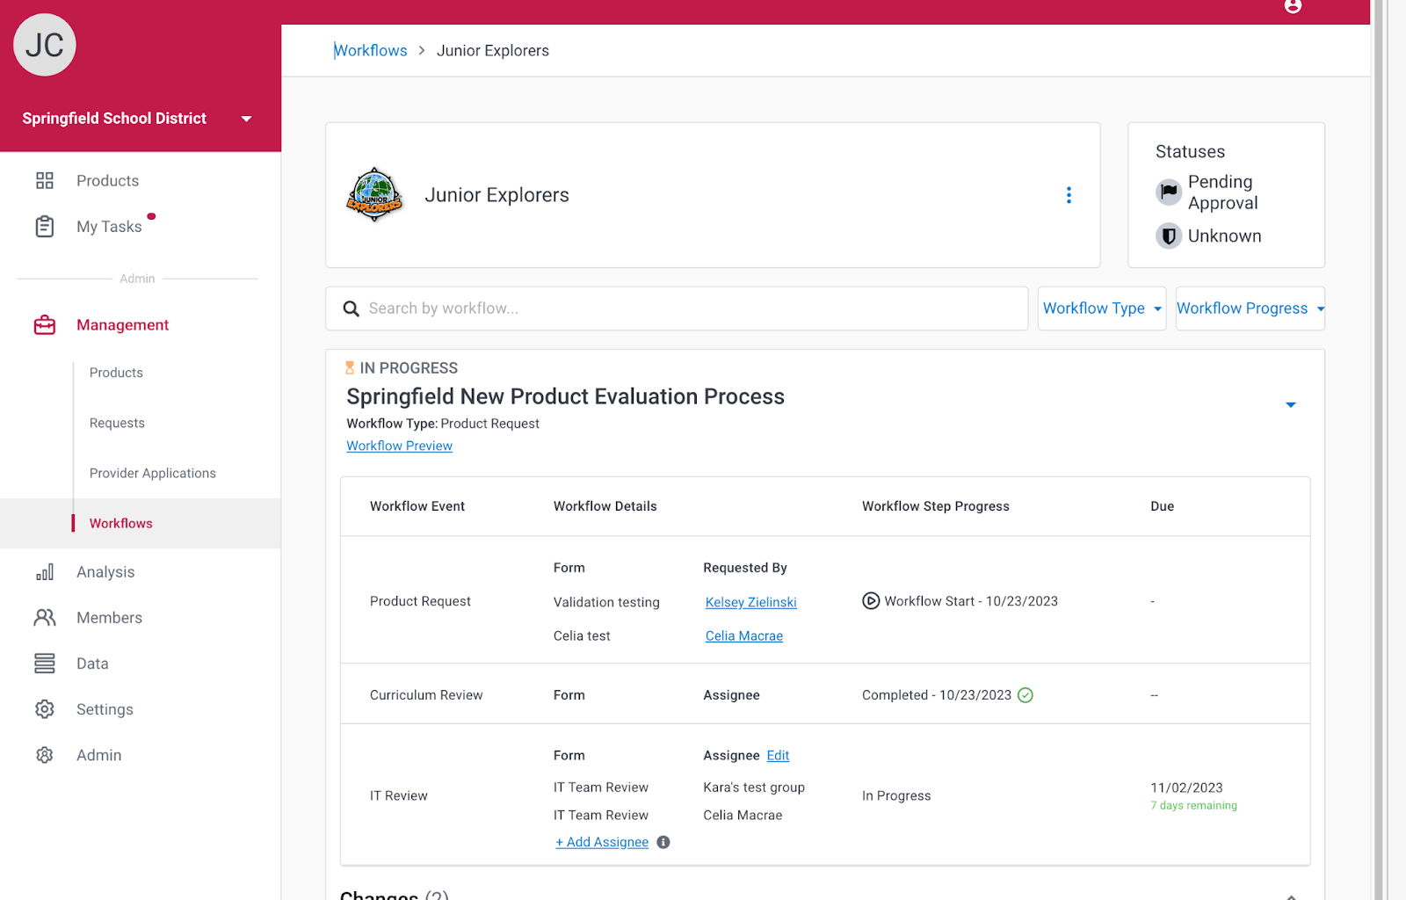
Task: Open the Workflow Type dropdown
Action: (x=1101, y=308)
